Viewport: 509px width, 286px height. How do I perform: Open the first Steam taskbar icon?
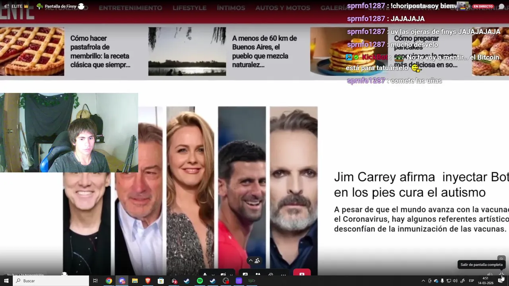click(x=187, y=281)
